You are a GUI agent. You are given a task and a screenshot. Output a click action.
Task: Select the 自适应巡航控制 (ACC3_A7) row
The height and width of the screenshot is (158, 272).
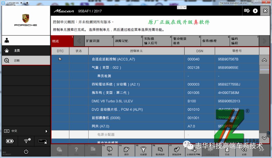click(x=155, y=59)
